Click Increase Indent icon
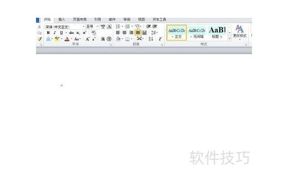This screenshot has height=192, width=288. [x=155, y=26]
